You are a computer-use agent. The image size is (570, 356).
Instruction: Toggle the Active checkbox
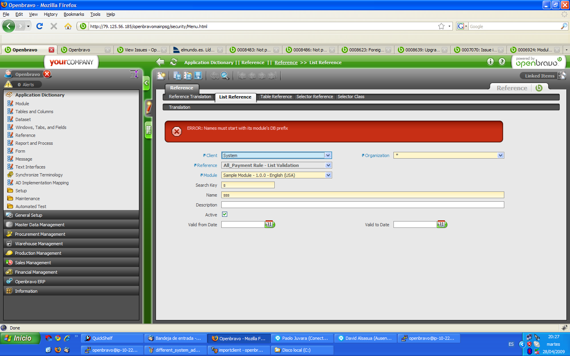tap(224, 214)
